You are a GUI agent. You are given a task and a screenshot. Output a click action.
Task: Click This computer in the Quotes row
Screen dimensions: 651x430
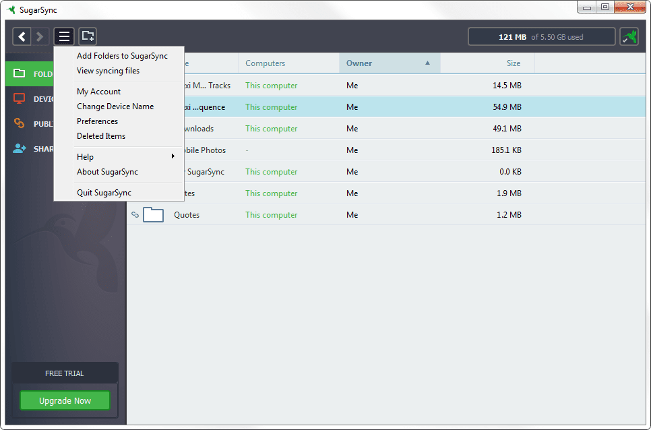click(x=271, y=215)
